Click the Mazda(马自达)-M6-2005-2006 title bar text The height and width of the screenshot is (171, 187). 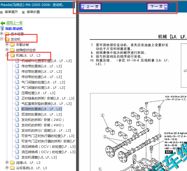point(32,5)
